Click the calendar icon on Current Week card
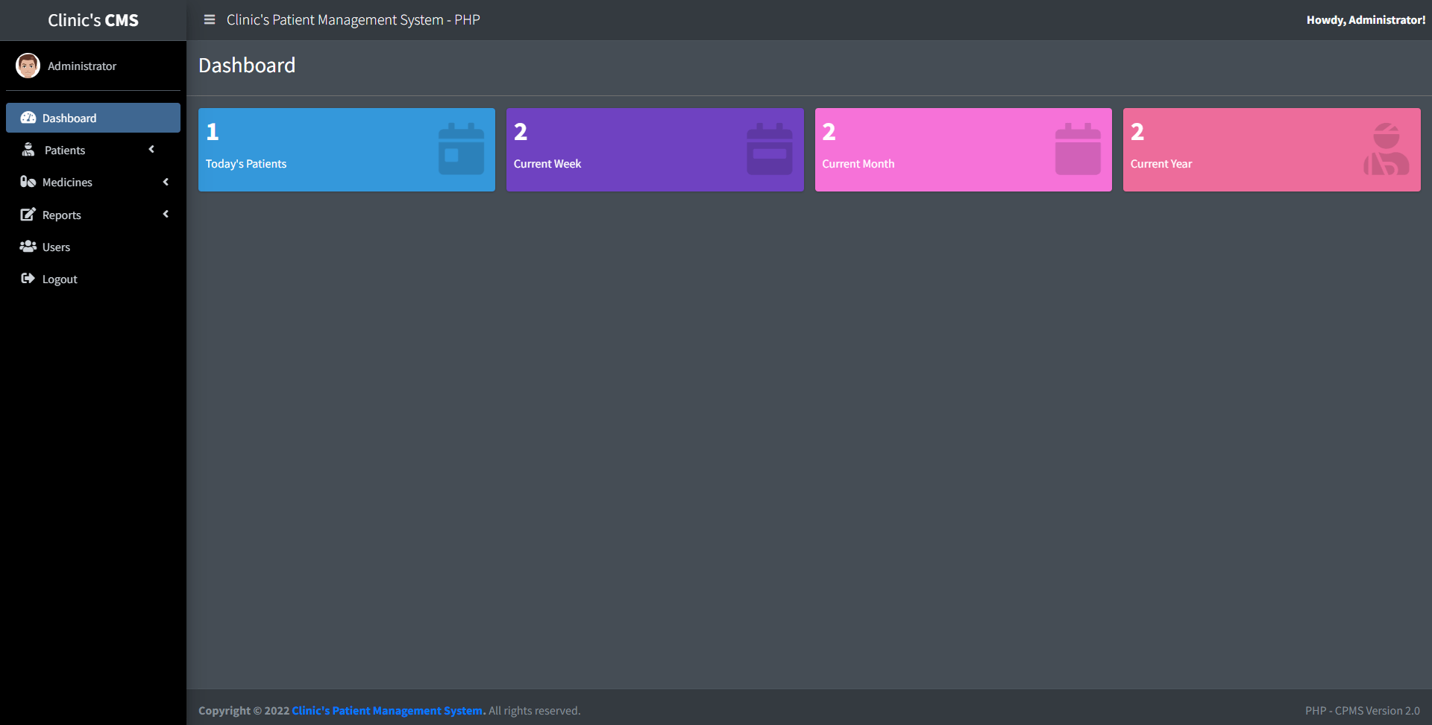The height and width of the screenshot is (725, 1432). pos(769,149)
